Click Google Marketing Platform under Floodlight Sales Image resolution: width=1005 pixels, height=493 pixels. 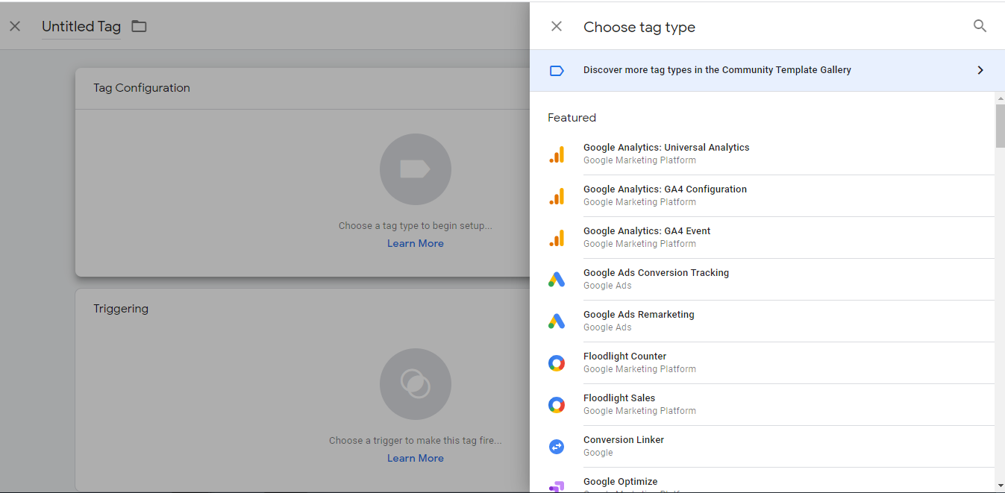(x=639, y=411)
